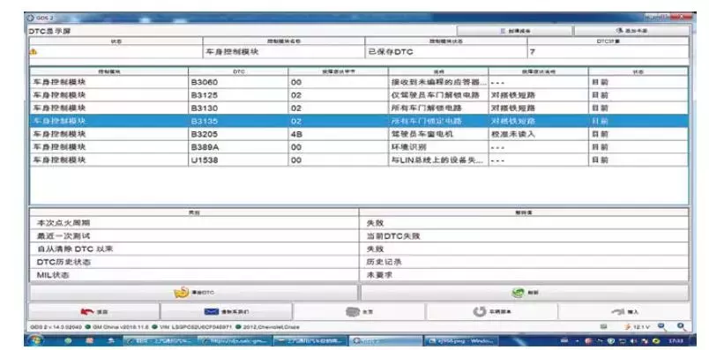Click the enter button with gray arrow icon
This screenshot has height=350, width=709.
(x=624, y=311)
